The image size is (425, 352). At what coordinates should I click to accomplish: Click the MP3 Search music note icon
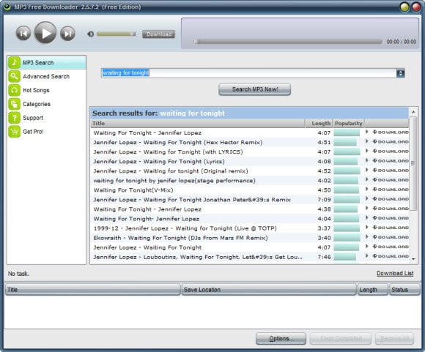click(14, 62)
